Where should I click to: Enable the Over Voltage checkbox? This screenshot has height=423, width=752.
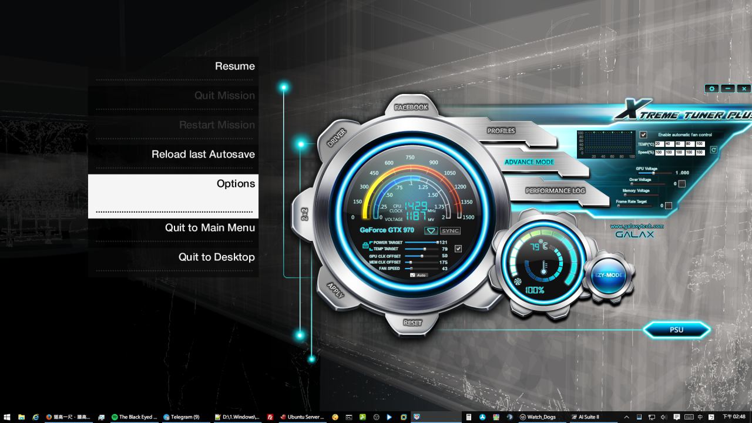pos(681,183)
